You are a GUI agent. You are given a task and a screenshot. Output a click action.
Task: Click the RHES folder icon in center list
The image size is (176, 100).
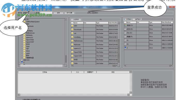point(72,60)
